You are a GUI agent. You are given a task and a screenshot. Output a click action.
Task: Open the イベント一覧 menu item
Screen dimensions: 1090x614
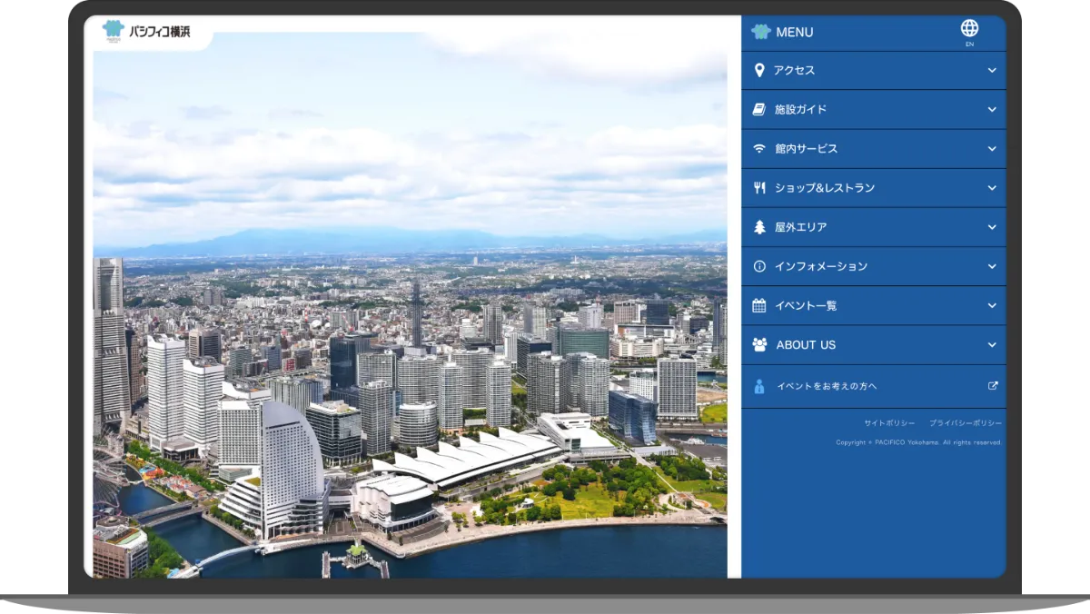coord(874,305)
